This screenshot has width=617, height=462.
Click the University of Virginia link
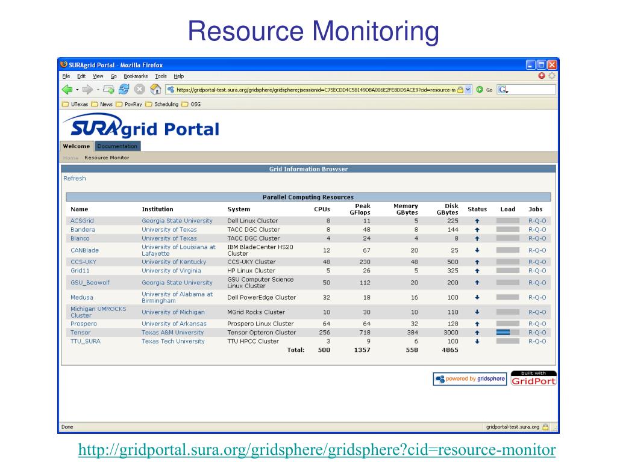(x=171, y=271)
